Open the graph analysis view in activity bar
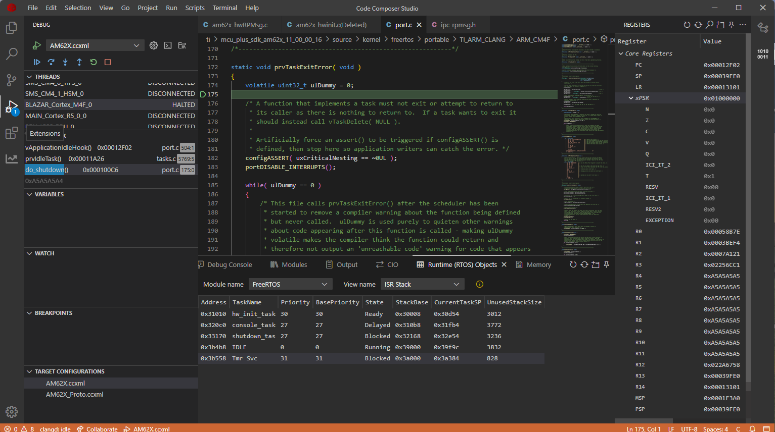Viewport: 775px width, 432px height. click(x=11, y=159)
